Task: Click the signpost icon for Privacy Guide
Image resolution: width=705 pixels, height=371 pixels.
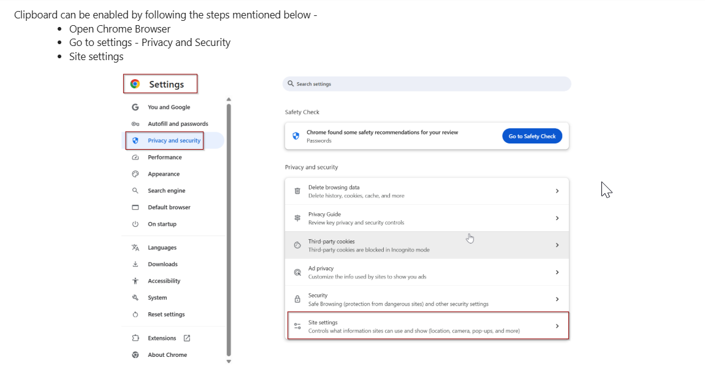Action: [297, 218]
